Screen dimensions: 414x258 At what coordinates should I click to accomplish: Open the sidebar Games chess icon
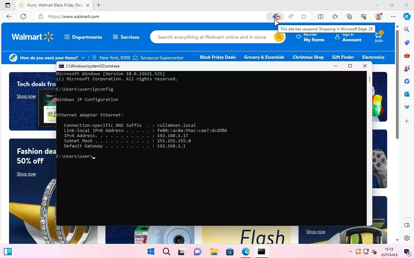[407, 68]
